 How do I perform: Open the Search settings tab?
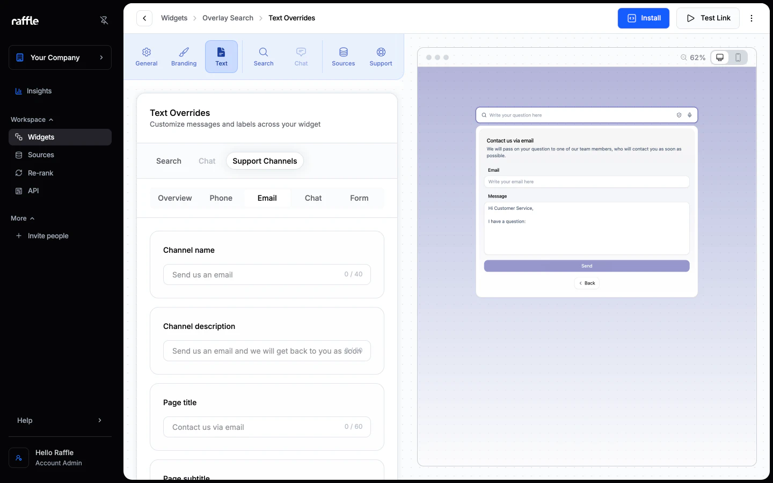point(264,57)
